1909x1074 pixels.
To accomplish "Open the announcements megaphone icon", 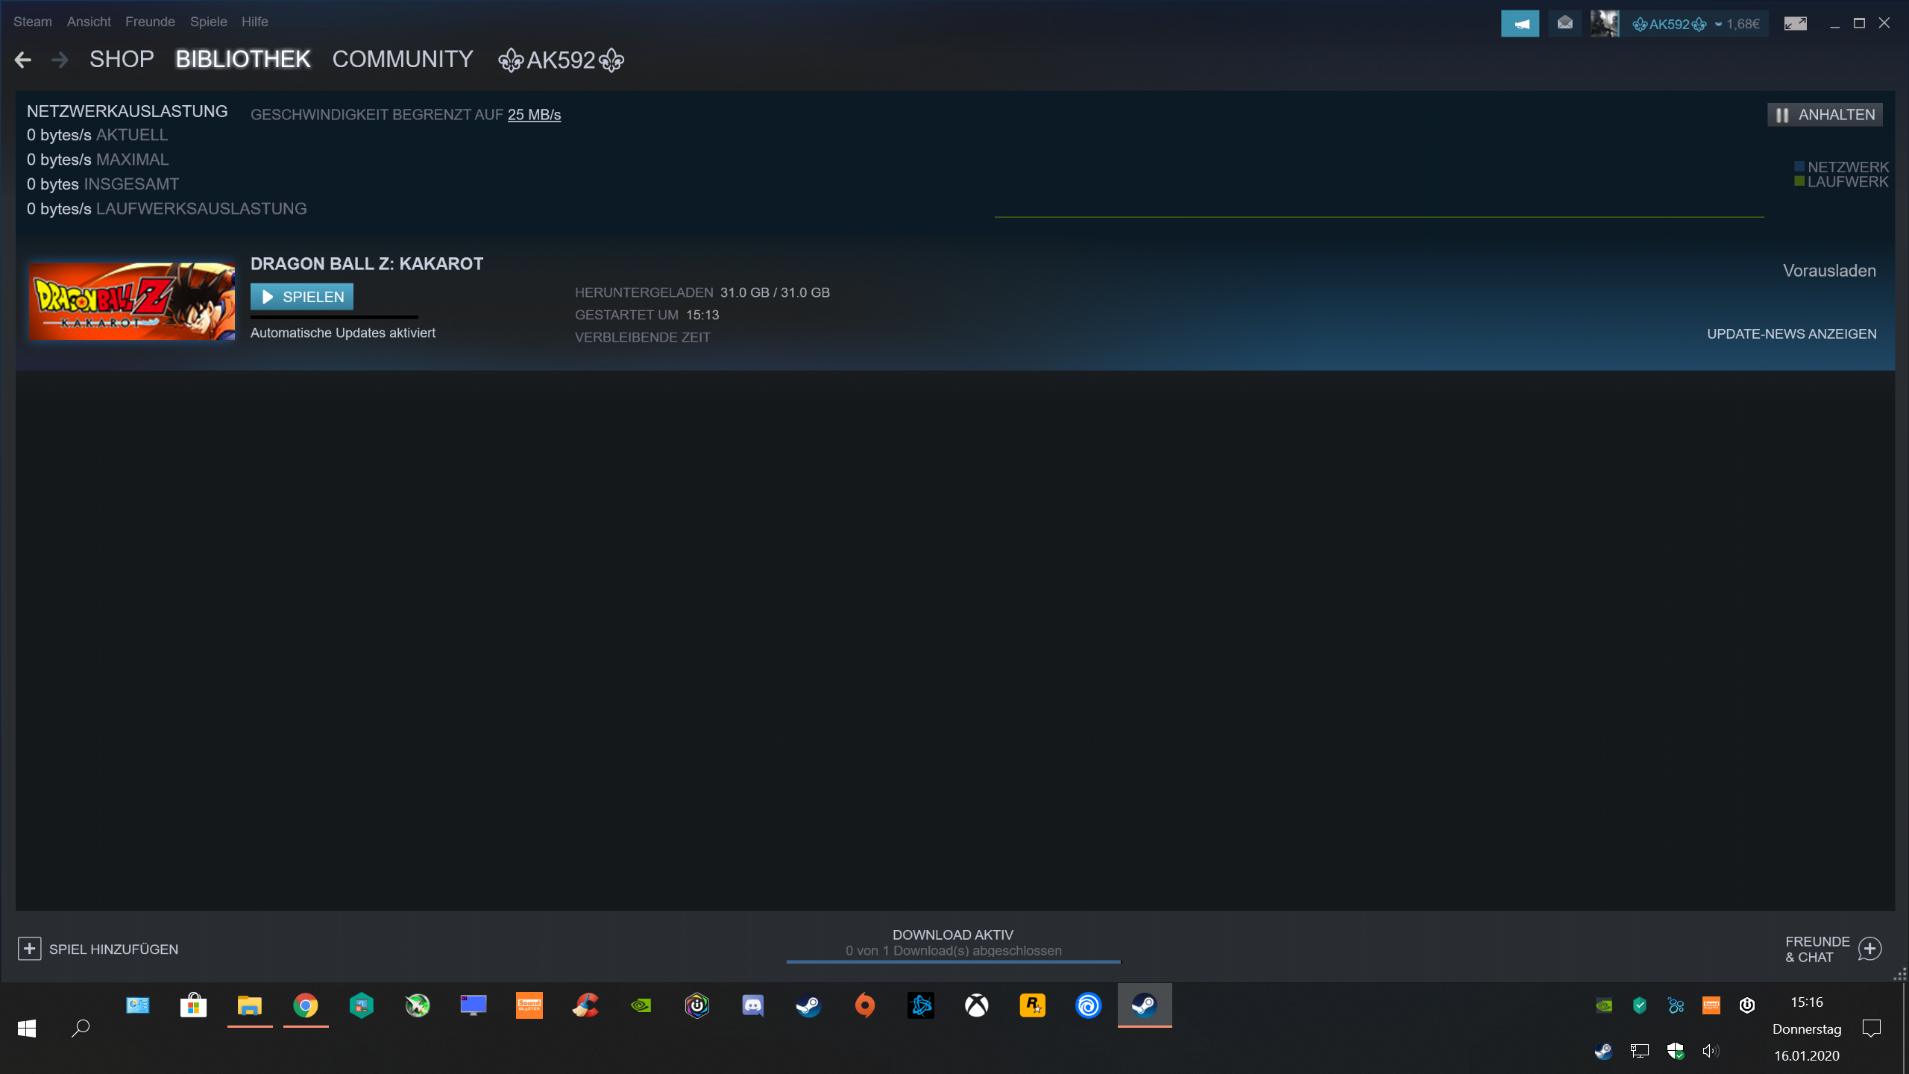I will (x=1519, y=24).
